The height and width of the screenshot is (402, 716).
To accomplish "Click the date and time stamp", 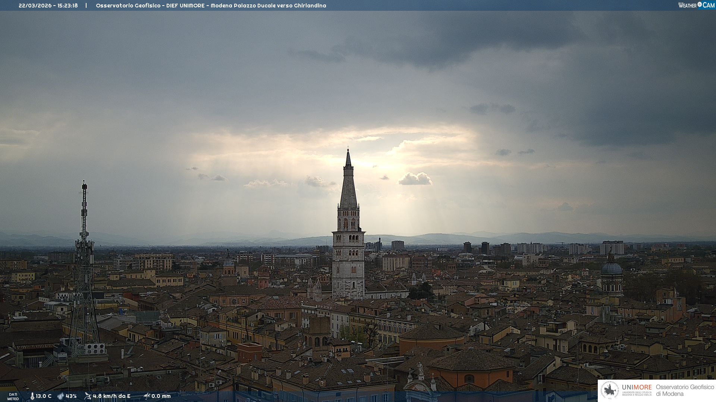I will (48, 6).
